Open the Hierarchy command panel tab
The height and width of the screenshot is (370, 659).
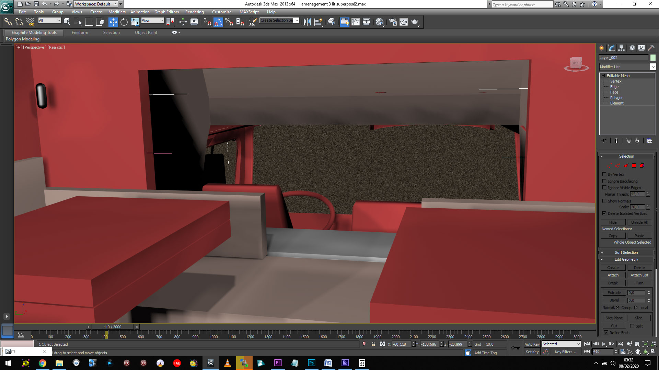tap(621, 48)
